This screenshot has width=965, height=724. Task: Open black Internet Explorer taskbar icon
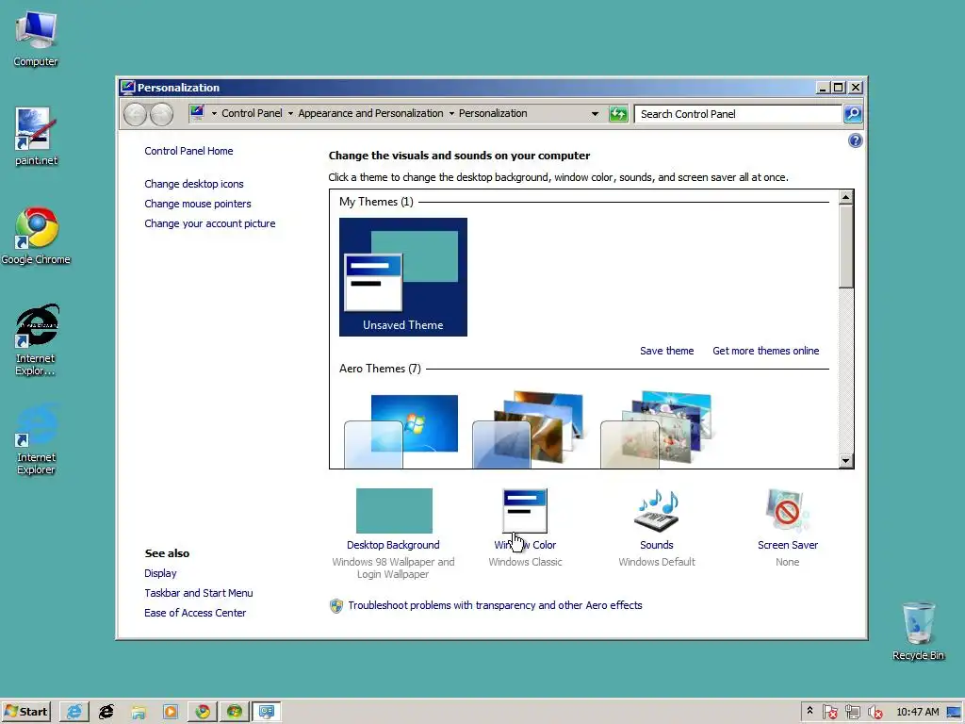106,712
